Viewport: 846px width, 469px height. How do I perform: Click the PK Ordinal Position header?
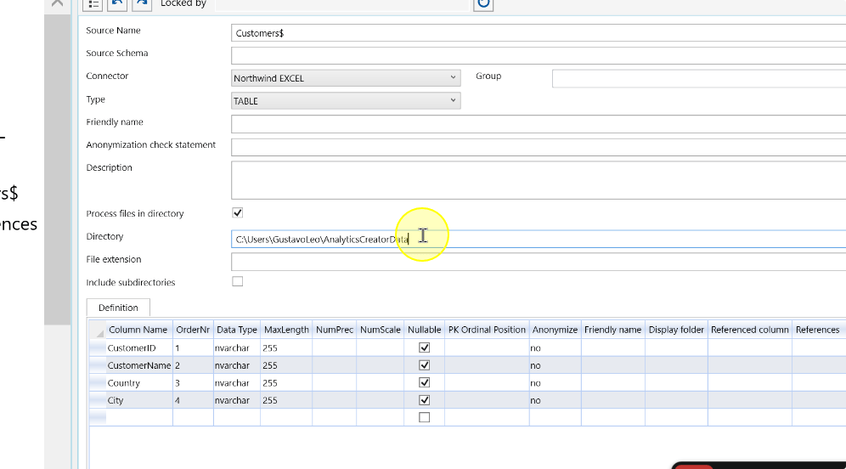pos(487,330)
